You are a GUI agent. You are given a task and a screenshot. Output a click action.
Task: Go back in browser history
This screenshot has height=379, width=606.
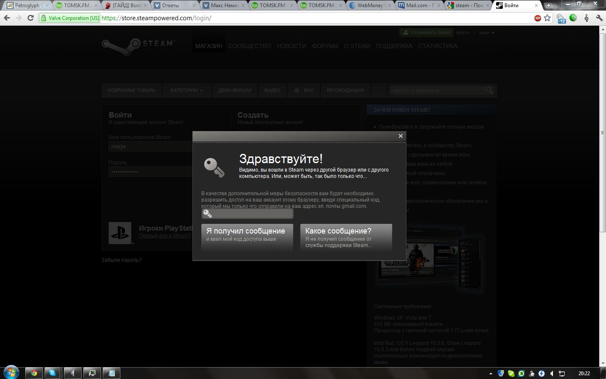click(x=7, y=18)
